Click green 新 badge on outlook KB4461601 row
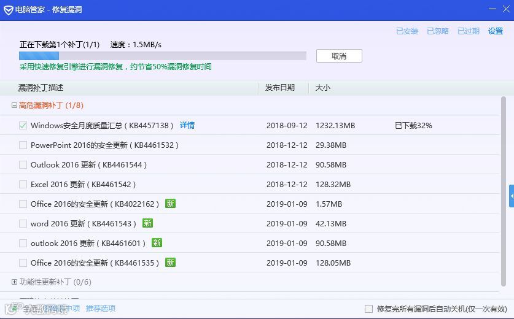This screenshot has height=319, width=514. pyautogui.click(x=157, y=243)
